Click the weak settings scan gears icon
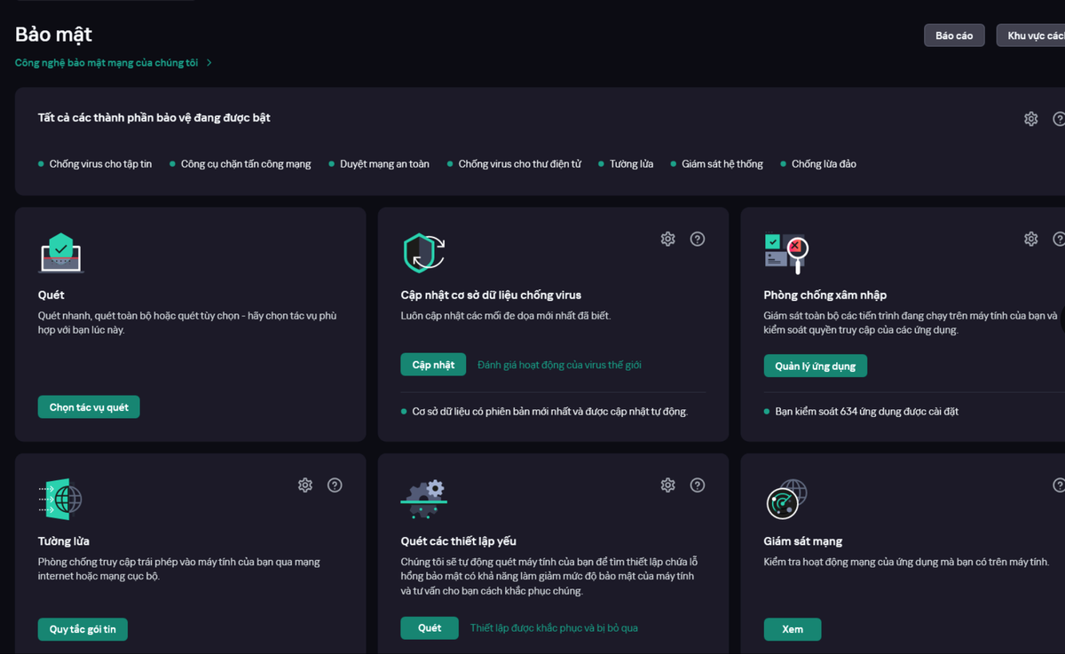Image resolution: width=1065 pixels, height=654 pixels. (423, 499)
